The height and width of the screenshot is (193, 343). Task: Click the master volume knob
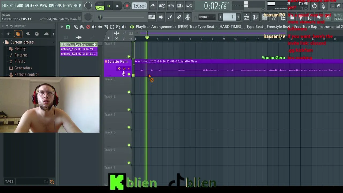click(88, 6)
